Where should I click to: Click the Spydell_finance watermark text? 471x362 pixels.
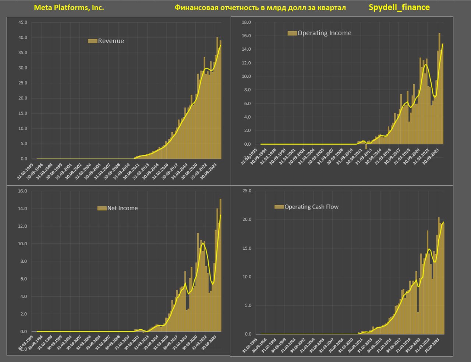pyautogui.click(x=399, y=7)
